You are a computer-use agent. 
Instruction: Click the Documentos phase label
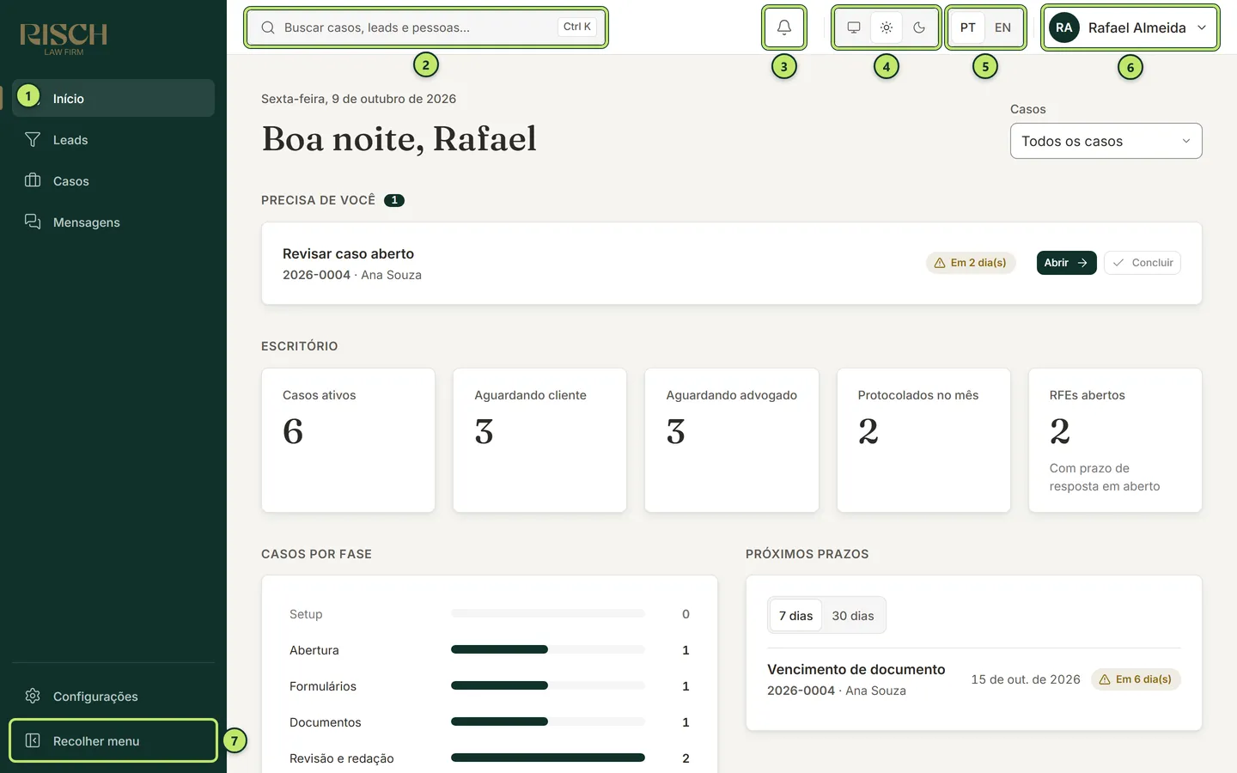(326, 722)
